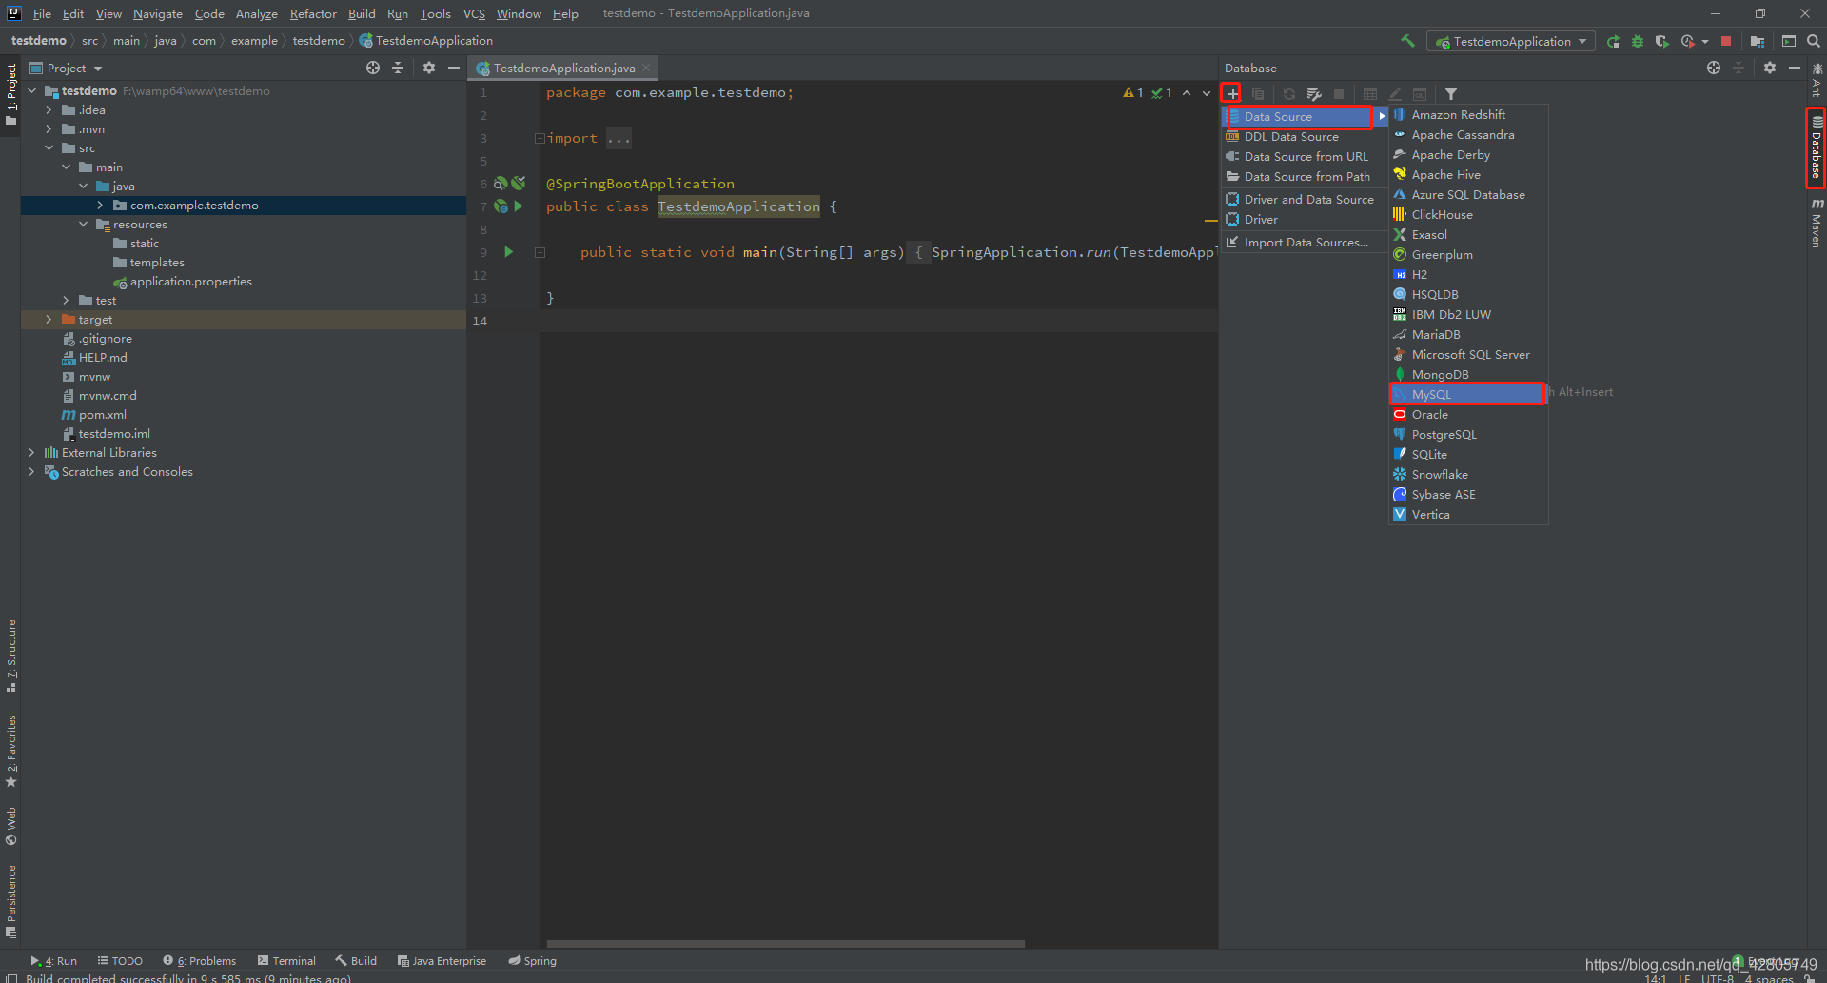Click the Import Data Sources menu entry

1306,243
